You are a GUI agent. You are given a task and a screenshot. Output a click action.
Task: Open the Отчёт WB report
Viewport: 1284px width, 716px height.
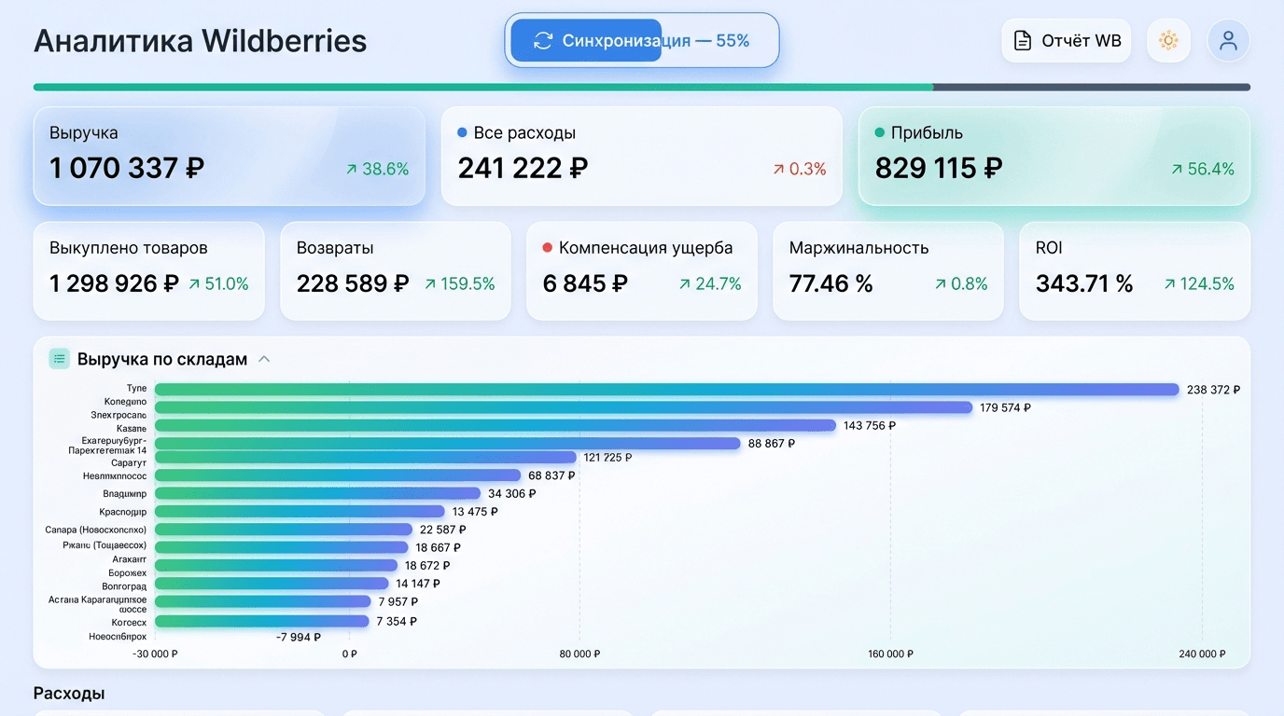pos(1066,40)
